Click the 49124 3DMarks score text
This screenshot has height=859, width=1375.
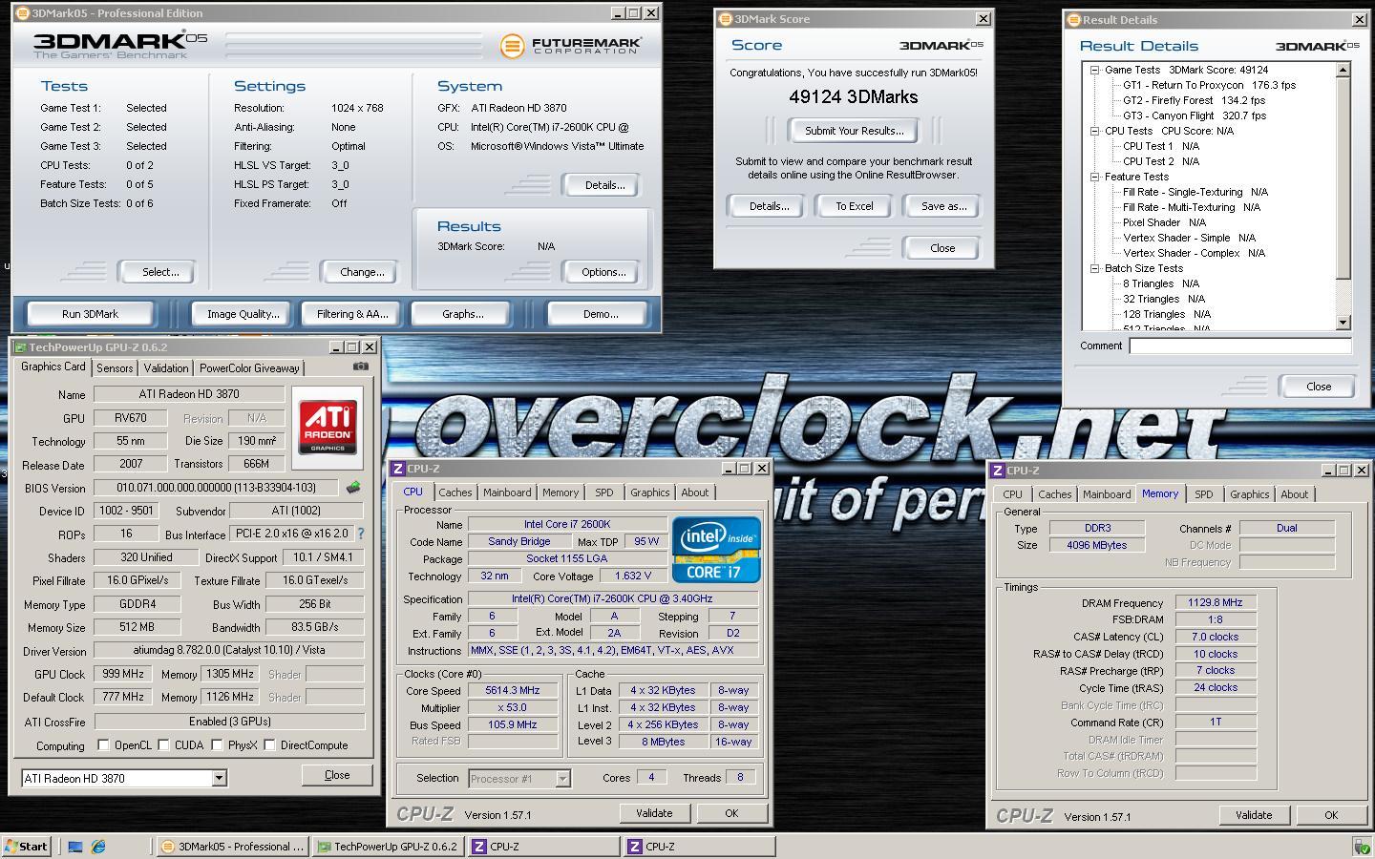(x=854, y=96)
